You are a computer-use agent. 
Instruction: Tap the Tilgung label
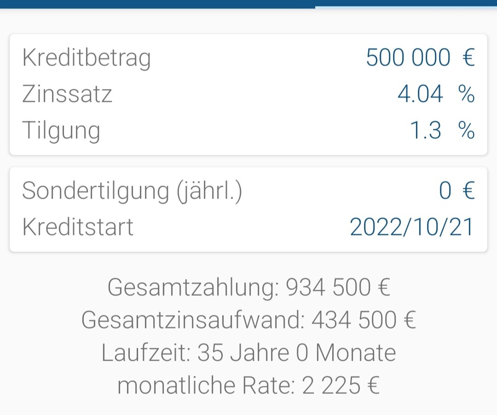click(x=61, y=131)
